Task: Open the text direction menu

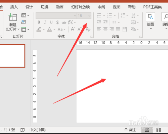Action: (135, 15)
